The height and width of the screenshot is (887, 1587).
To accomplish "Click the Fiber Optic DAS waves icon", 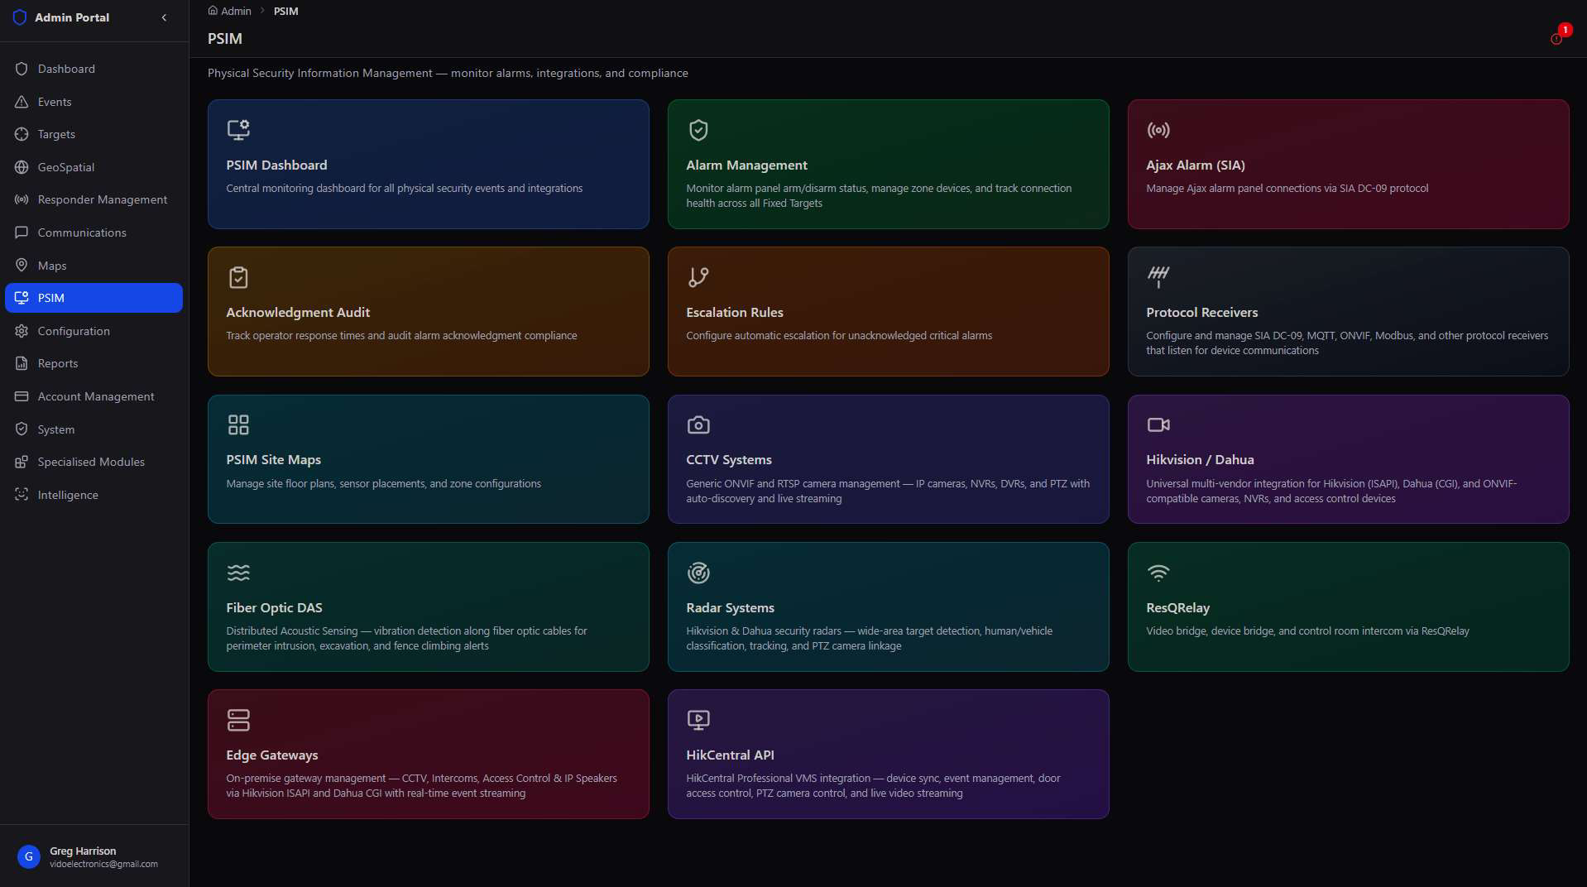I will coord(238,573).
